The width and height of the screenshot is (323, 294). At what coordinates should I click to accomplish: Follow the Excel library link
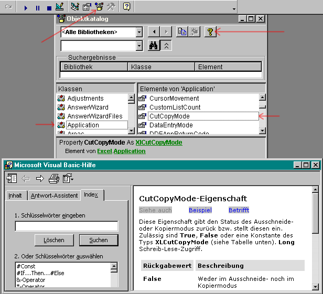pos(105,151)
